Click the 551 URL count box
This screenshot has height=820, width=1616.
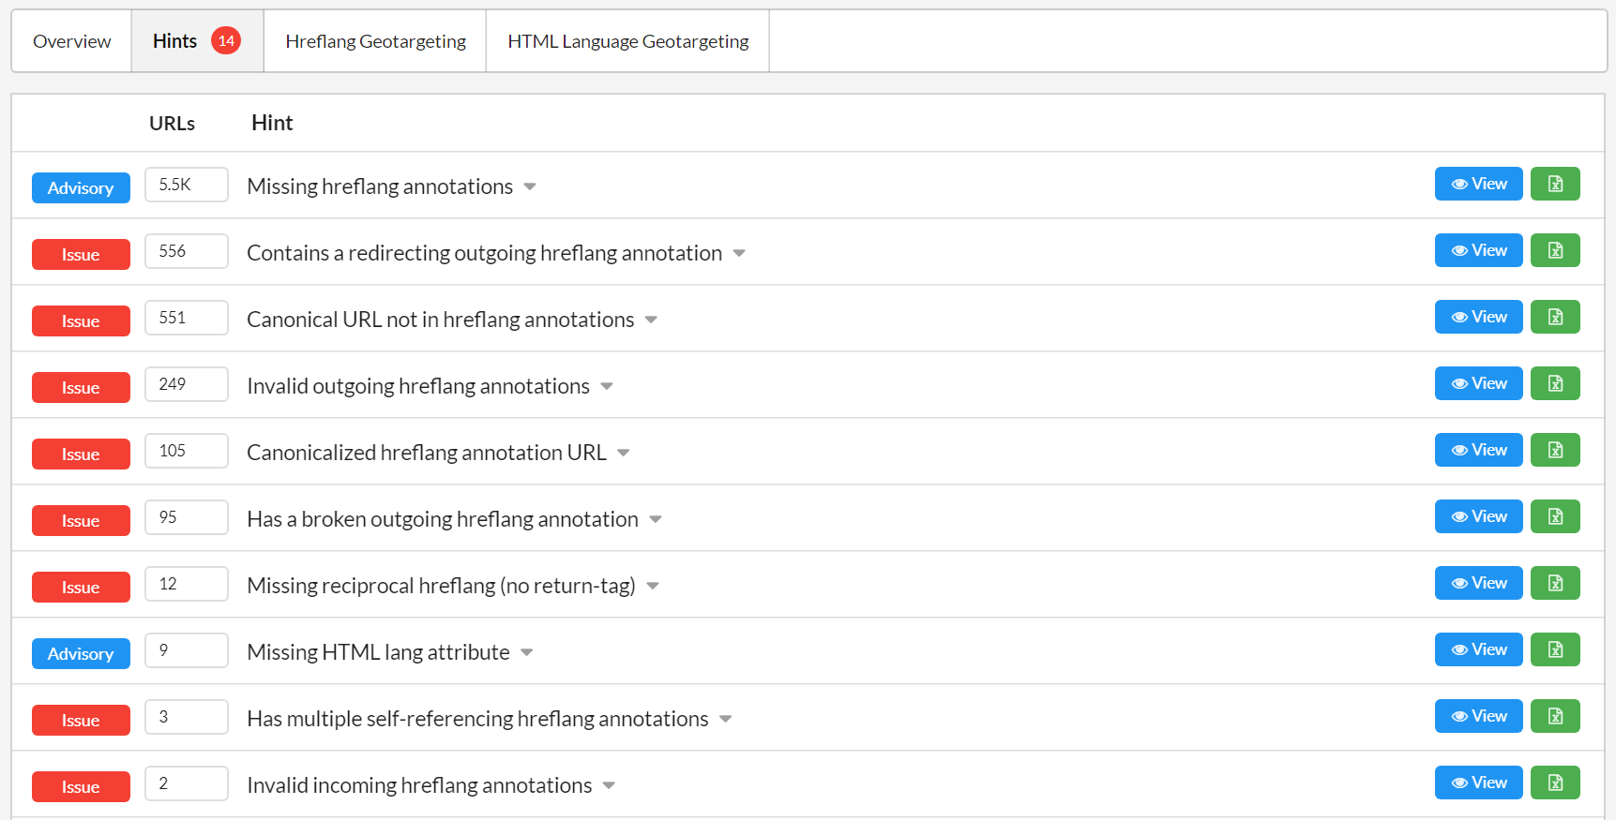tap(187, 318)
